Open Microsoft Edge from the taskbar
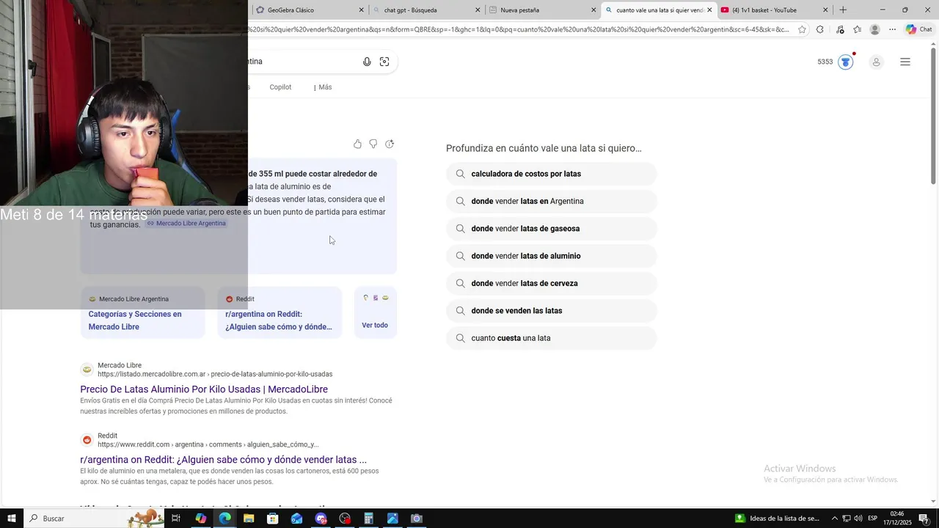 pyautogui.click(x=224, y=518)
